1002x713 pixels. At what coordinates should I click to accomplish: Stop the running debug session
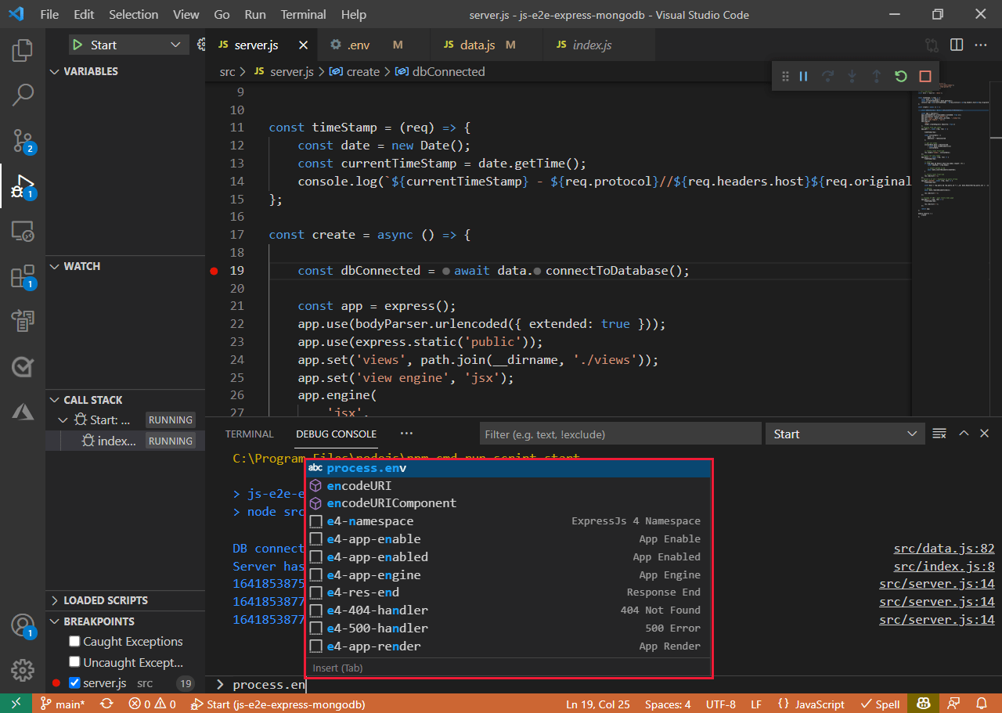click(x=925, y=76)
